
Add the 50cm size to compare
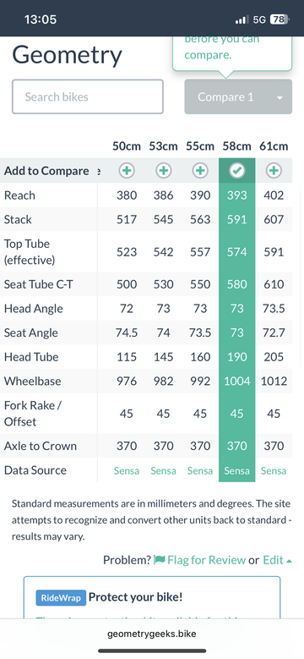[x=127, y=171]
